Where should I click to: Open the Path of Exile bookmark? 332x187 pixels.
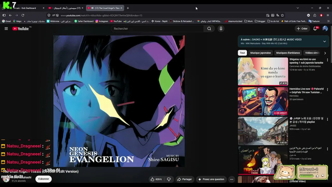click(x=294, y=21)
